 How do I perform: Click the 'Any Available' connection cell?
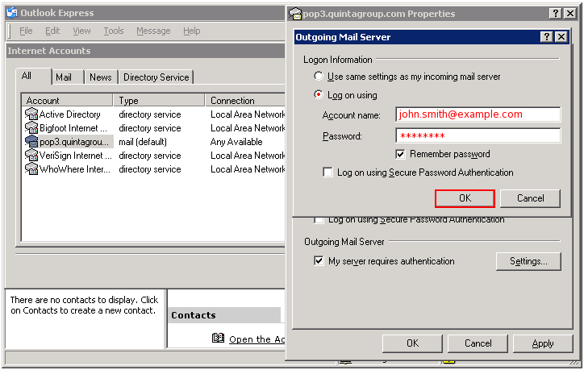[x=236, y=142]
